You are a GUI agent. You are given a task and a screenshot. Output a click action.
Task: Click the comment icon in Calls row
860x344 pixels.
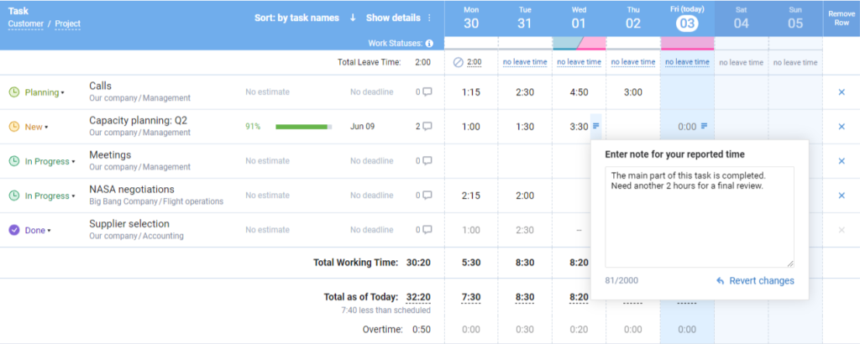427,92
